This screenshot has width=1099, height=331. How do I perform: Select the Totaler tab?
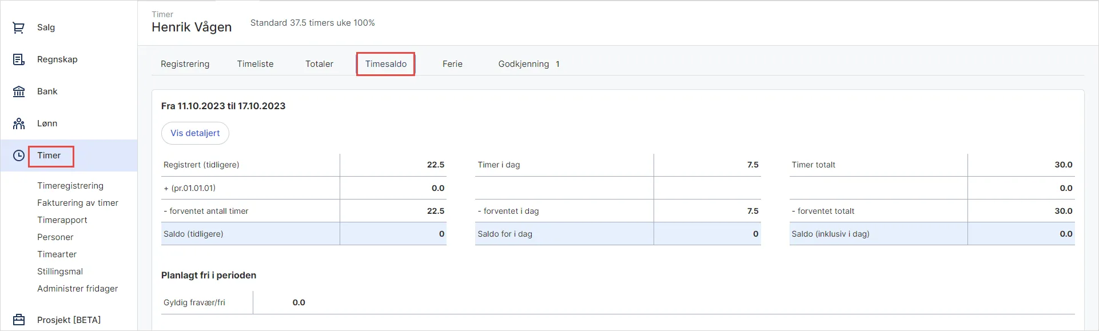pos(319,64)
